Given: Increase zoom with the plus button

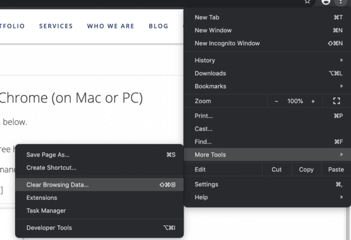Looking at the screenshot, I should click(313, 101).
